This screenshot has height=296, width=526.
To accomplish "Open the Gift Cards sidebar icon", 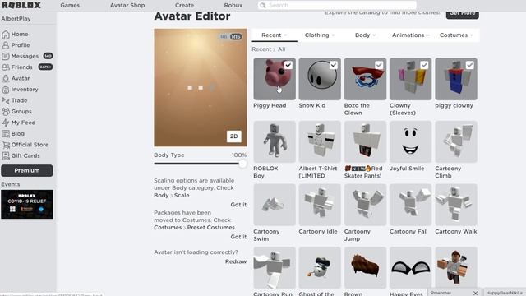I will 6,156.
